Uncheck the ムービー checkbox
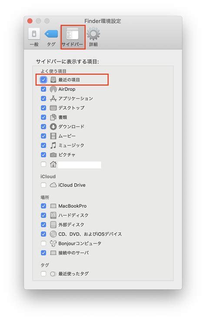 coord(43,136)
